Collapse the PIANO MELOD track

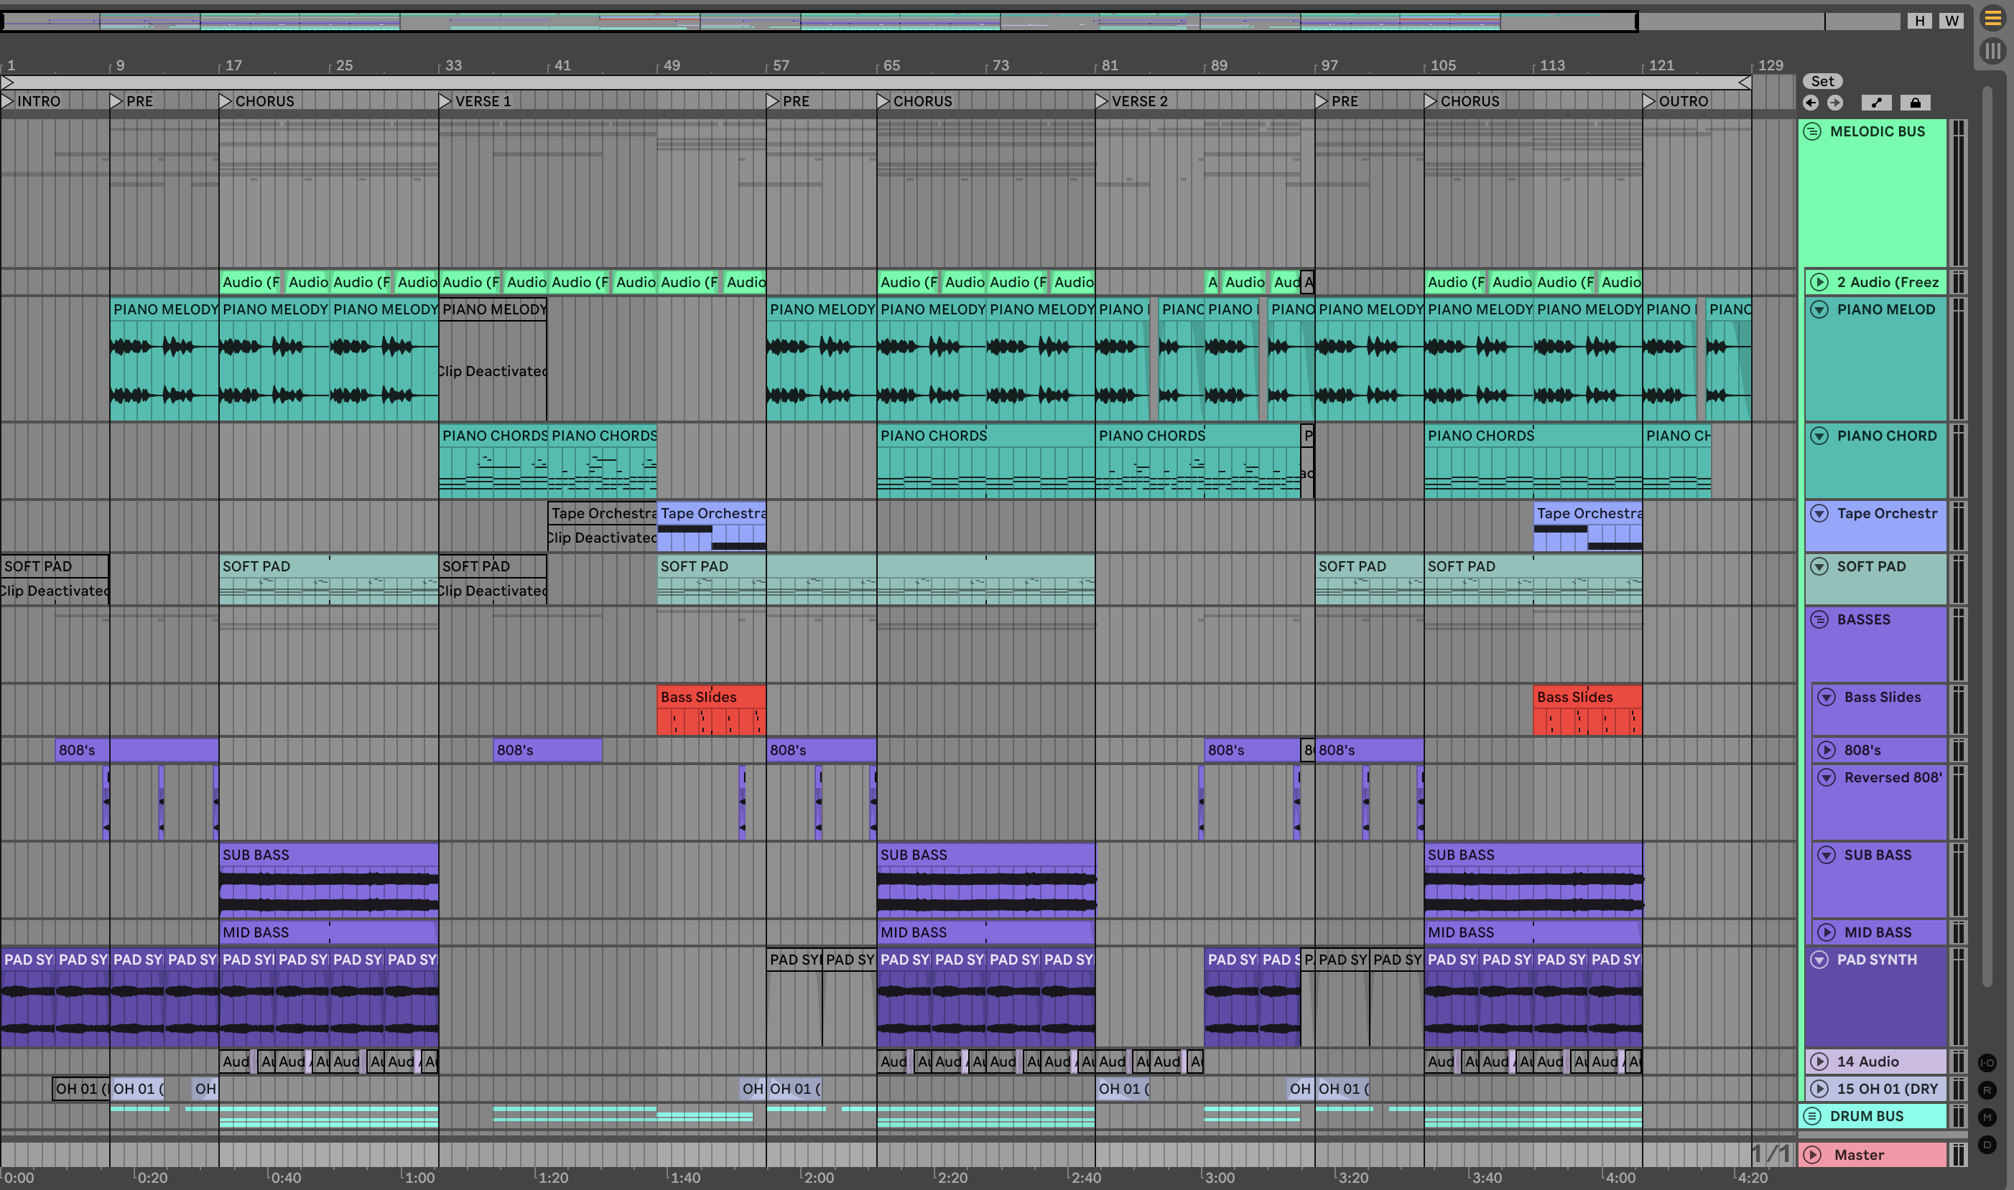point(1819,309)
